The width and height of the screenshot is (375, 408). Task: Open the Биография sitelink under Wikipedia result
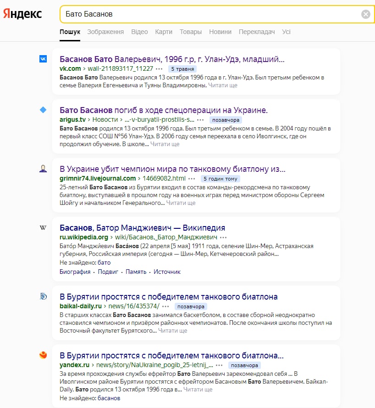pyautogui.click(x=75, y=272)
